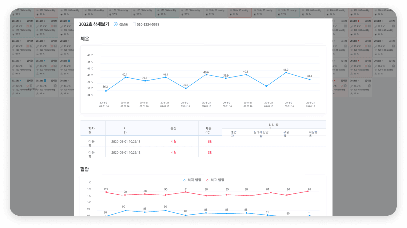The height and width of the screenshot is (228, 407).
Task: Click the 36.6 dip point on temperature chart
Action: click(x=185, y=88)
